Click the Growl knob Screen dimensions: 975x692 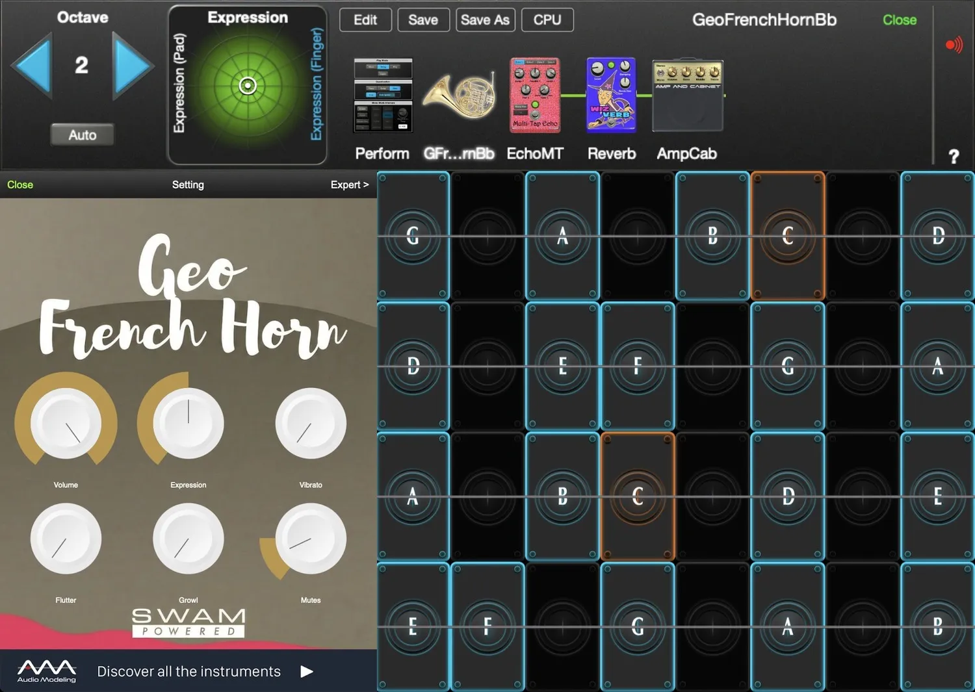(188, 539)
